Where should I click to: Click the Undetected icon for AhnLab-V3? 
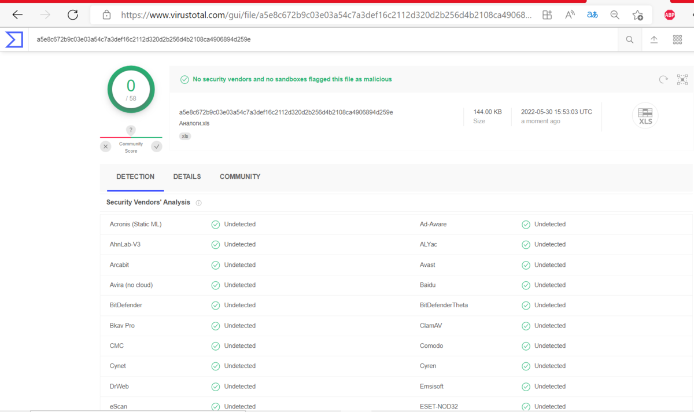tap(215, 245)
